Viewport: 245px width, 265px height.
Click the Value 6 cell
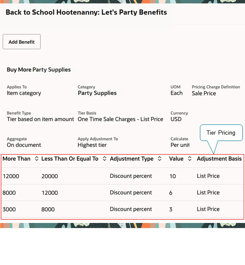click(171, 193)
